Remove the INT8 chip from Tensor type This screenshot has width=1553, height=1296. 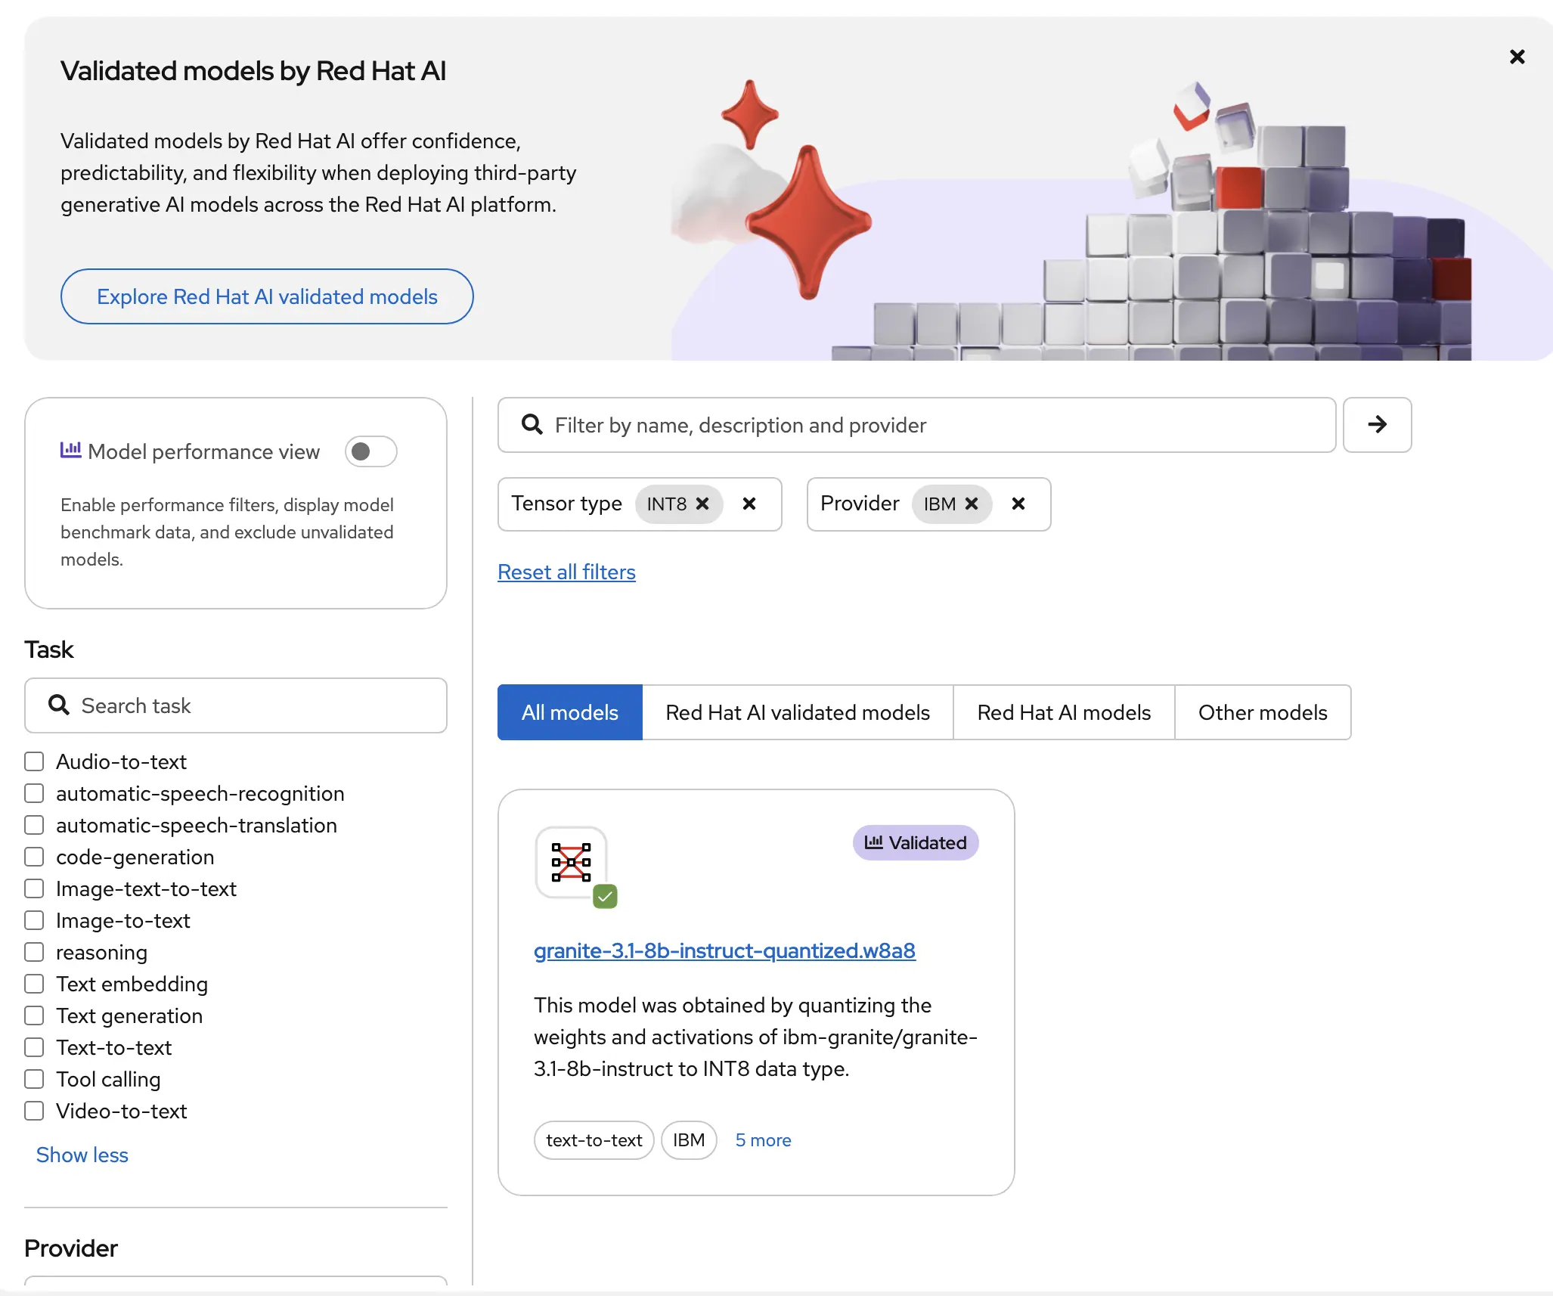point(702,504)
